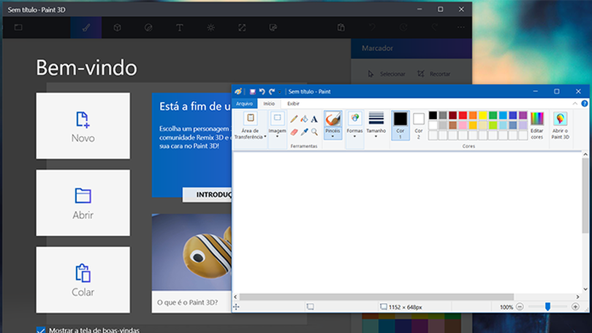Pick the Fill bucket tool
Screen dimensions: 592x333
[x=304, y=119]
